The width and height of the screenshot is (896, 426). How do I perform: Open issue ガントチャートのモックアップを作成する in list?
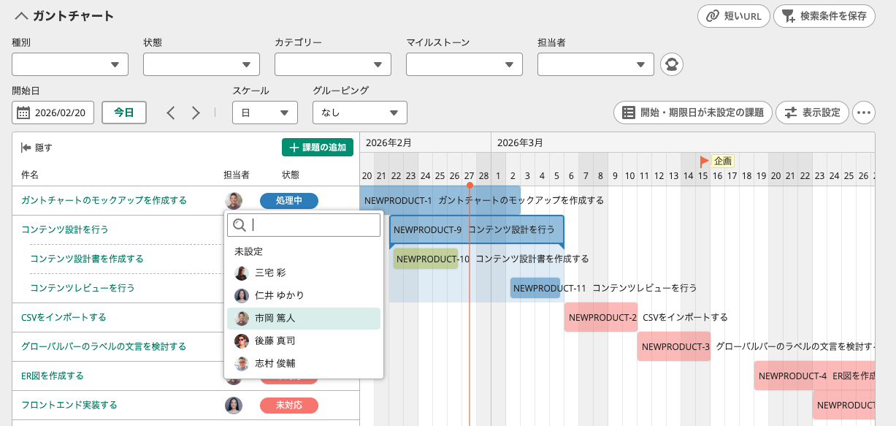click(104, 200)
